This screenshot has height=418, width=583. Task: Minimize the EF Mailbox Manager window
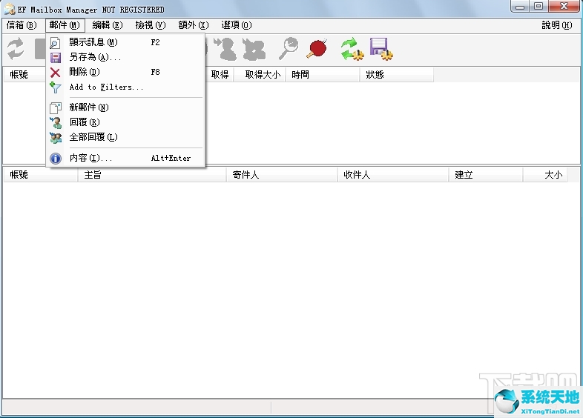click(520, 7)
